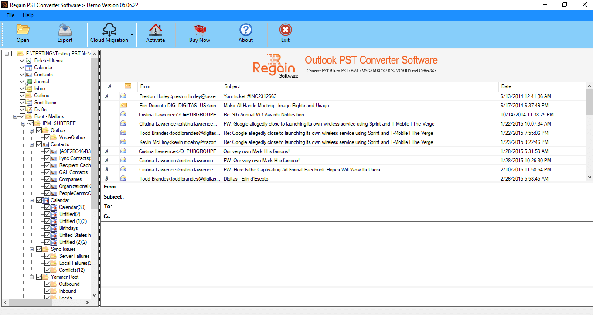Screen dimensions: 593x315
Task: Open the File menu
Action: (x=10, y=15)
